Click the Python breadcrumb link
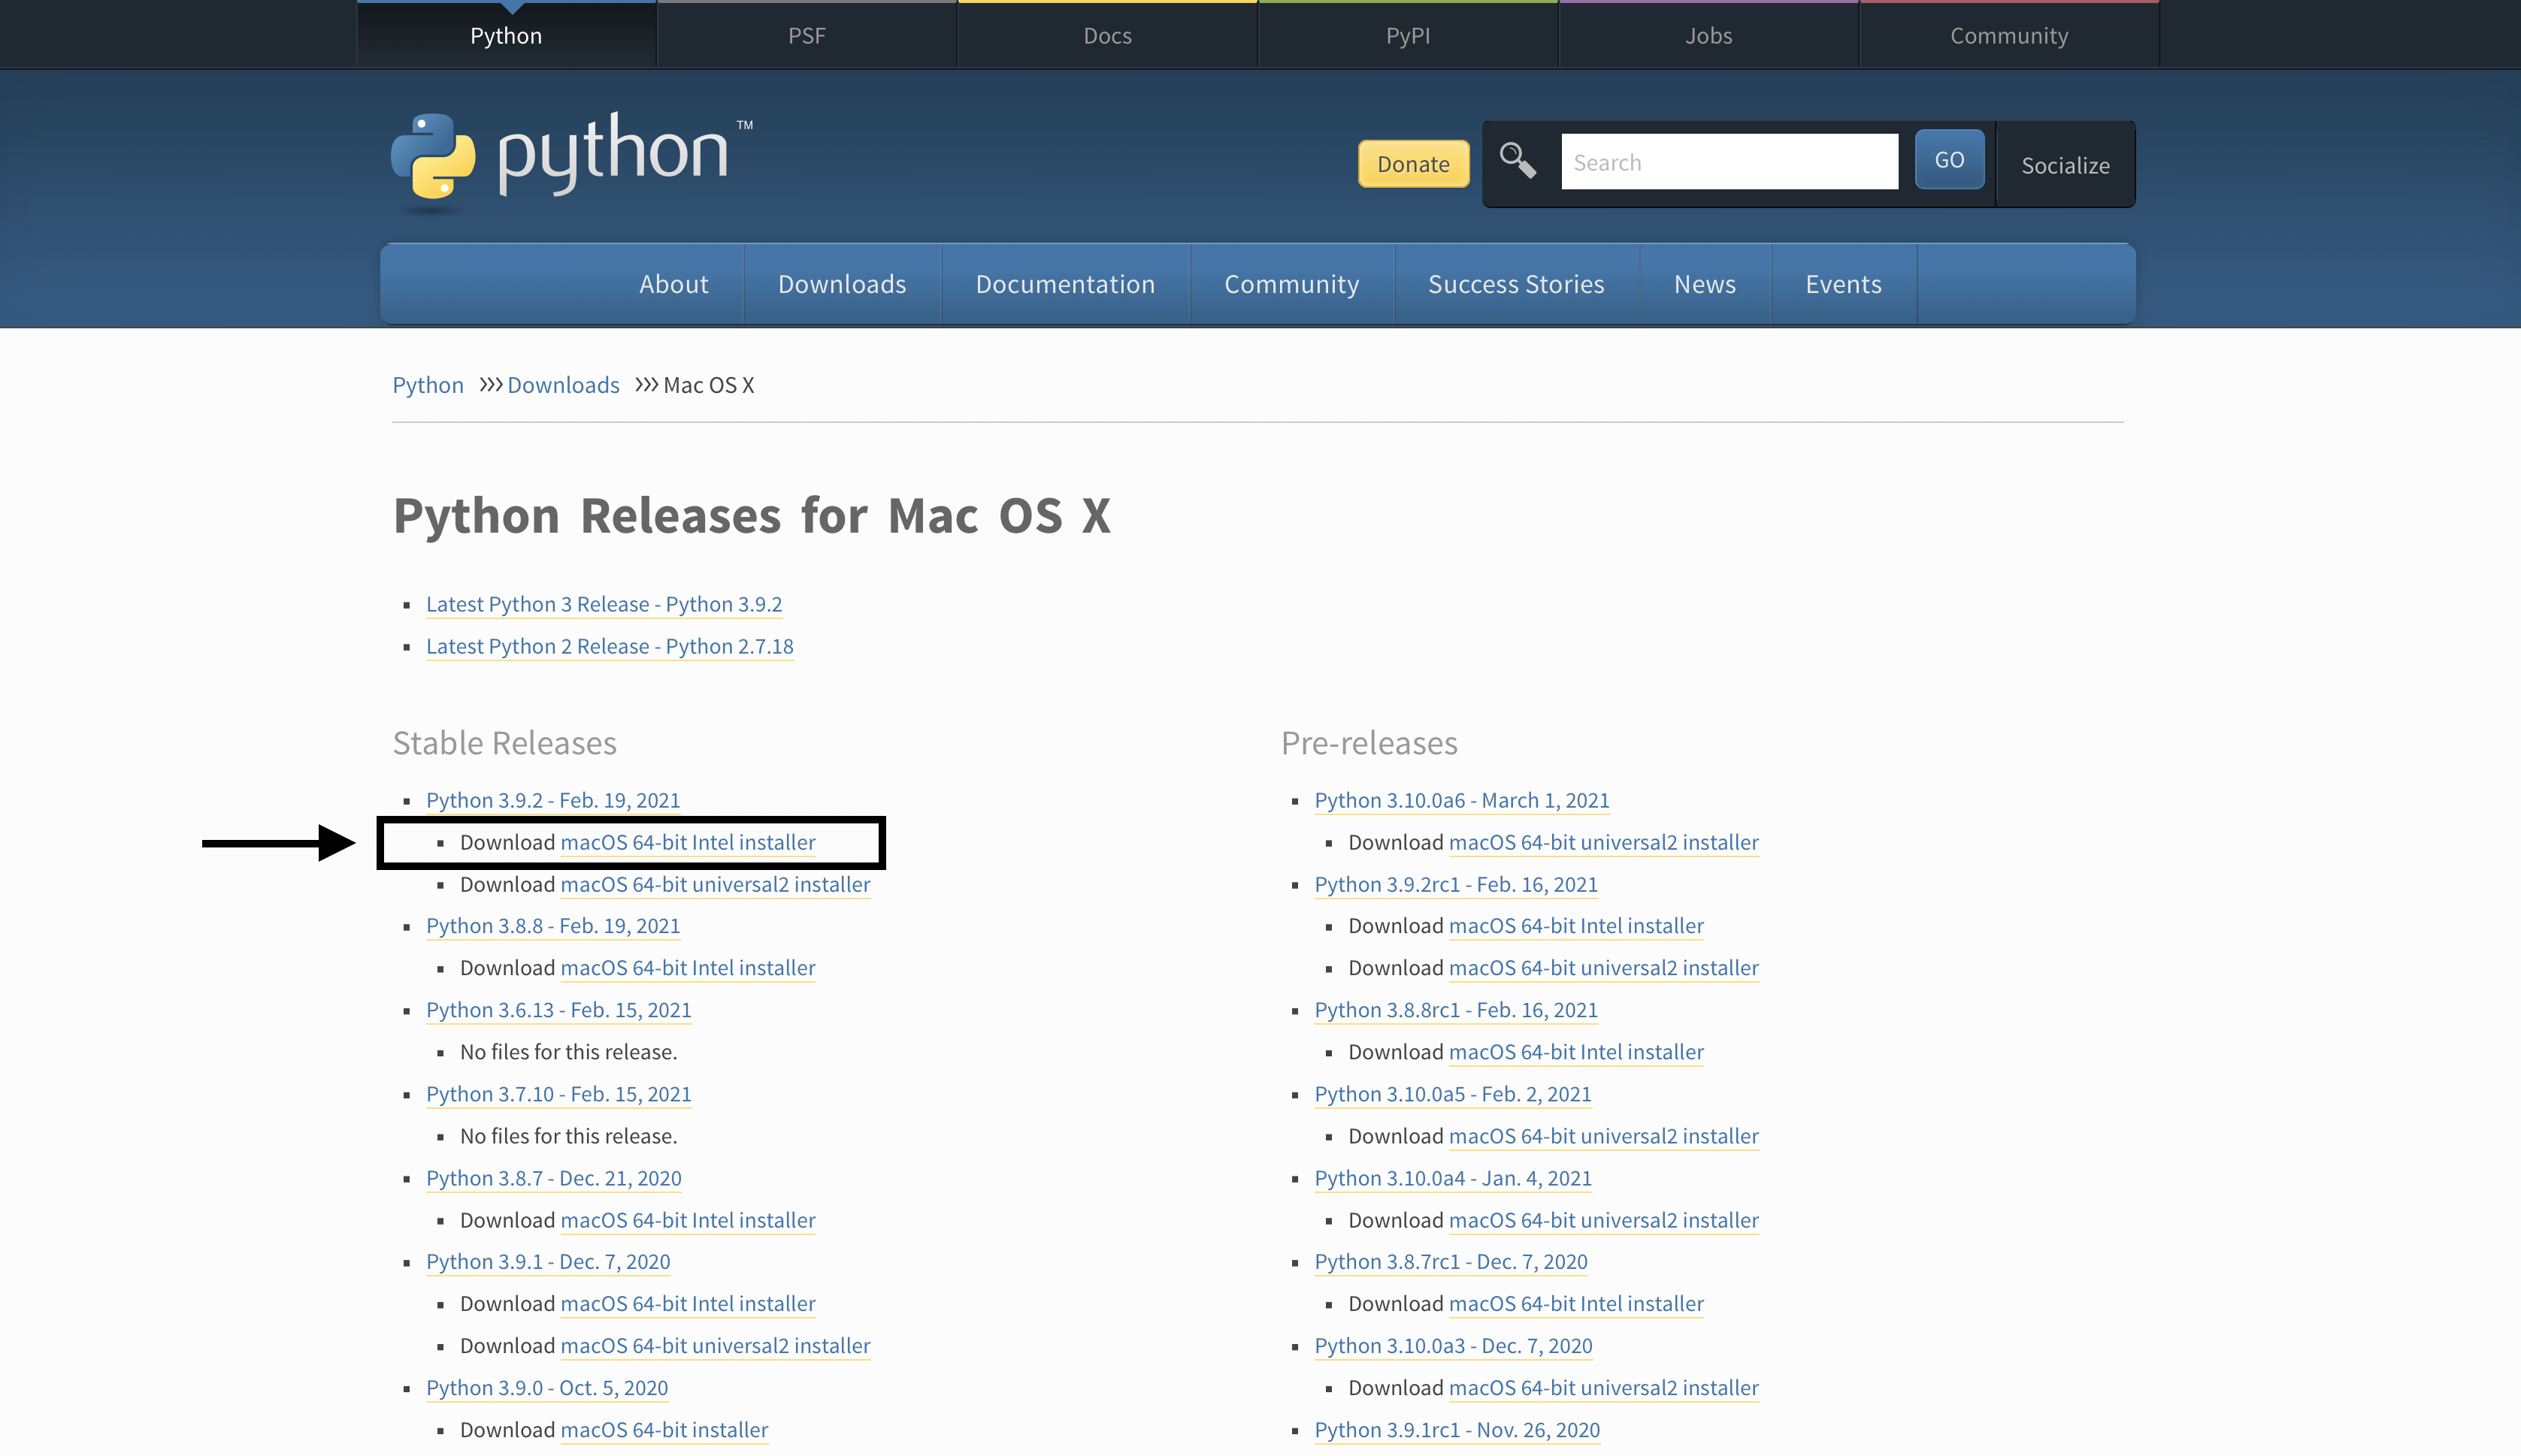The height and width of the screenshot is (1456, 2521). coord(427,385)
